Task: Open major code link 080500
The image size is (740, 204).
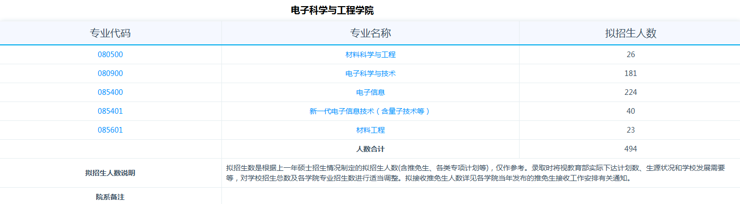Action: coord(110,55)
